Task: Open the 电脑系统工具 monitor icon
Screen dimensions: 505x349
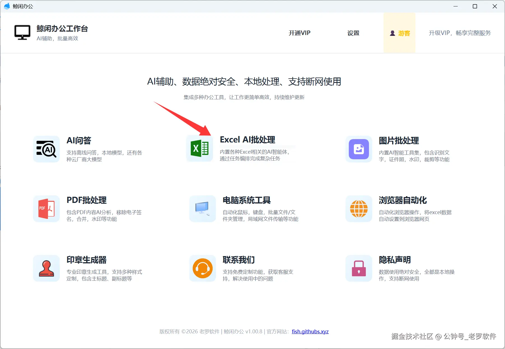Action: coord(203,209)
